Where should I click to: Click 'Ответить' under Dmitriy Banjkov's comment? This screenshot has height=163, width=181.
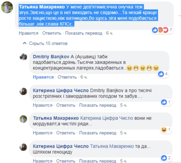(x=67, y=77)
